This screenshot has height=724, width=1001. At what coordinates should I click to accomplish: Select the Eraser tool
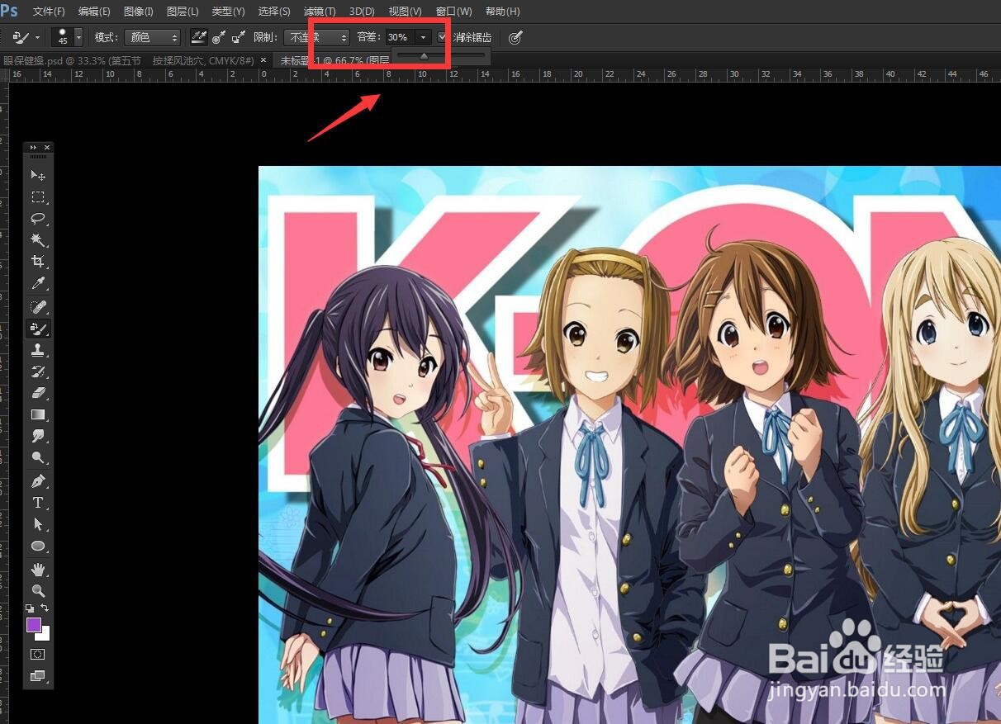click(38, 393)
